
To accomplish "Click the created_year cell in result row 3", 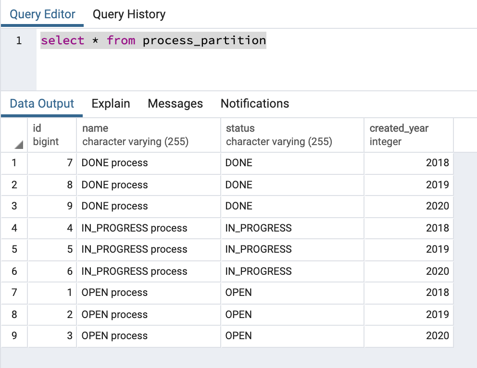I will [x=409, y=206].
